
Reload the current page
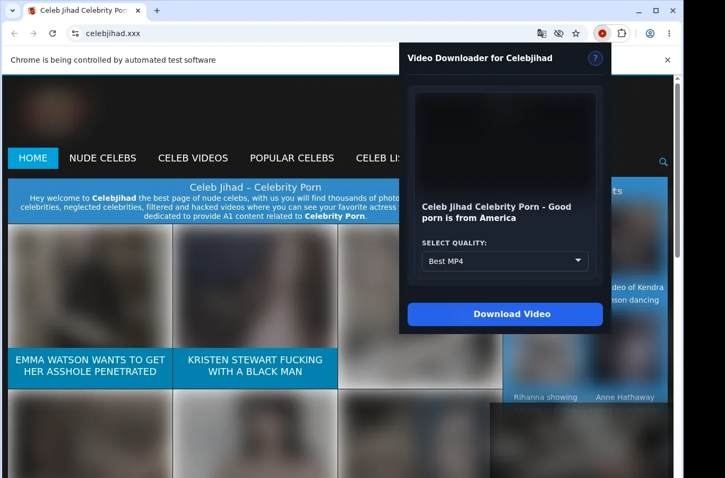coord(53,33)
